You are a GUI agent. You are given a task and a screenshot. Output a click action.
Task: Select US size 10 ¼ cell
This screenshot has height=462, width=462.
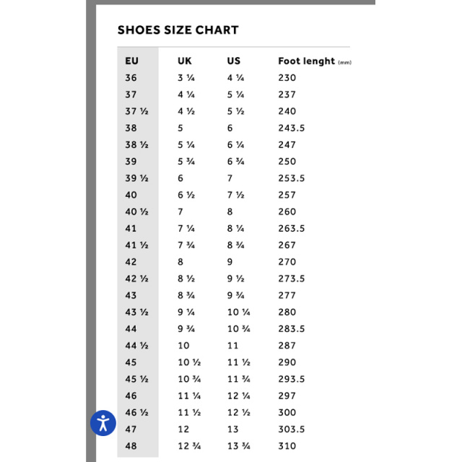[x=239, y=312]
